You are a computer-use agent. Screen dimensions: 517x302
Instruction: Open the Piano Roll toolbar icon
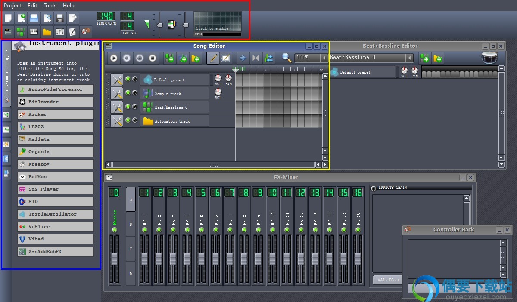pyautogui.click(x=34, y=31)
